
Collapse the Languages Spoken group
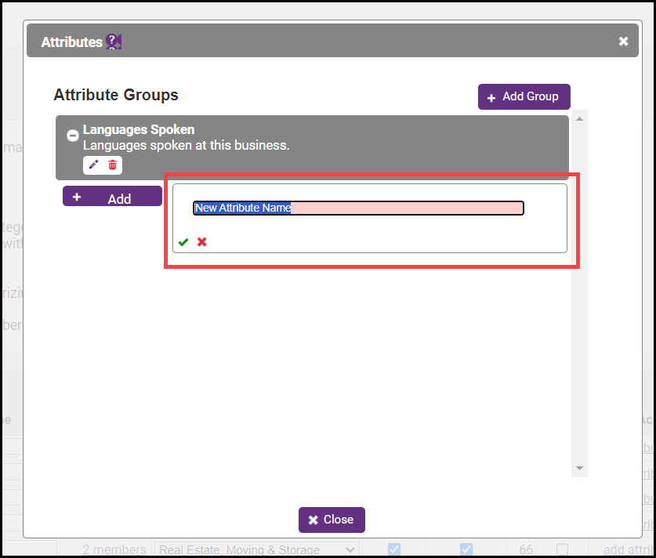click(x=72, y=136)
